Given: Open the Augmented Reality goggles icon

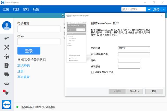Looking at the screenshot, I should click(7, 84).
